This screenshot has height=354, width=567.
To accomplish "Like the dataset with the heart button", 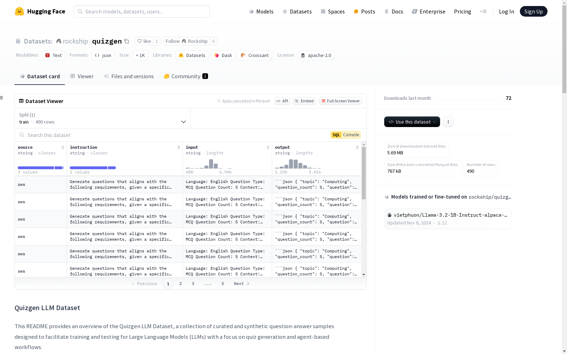I will (144, 41).
